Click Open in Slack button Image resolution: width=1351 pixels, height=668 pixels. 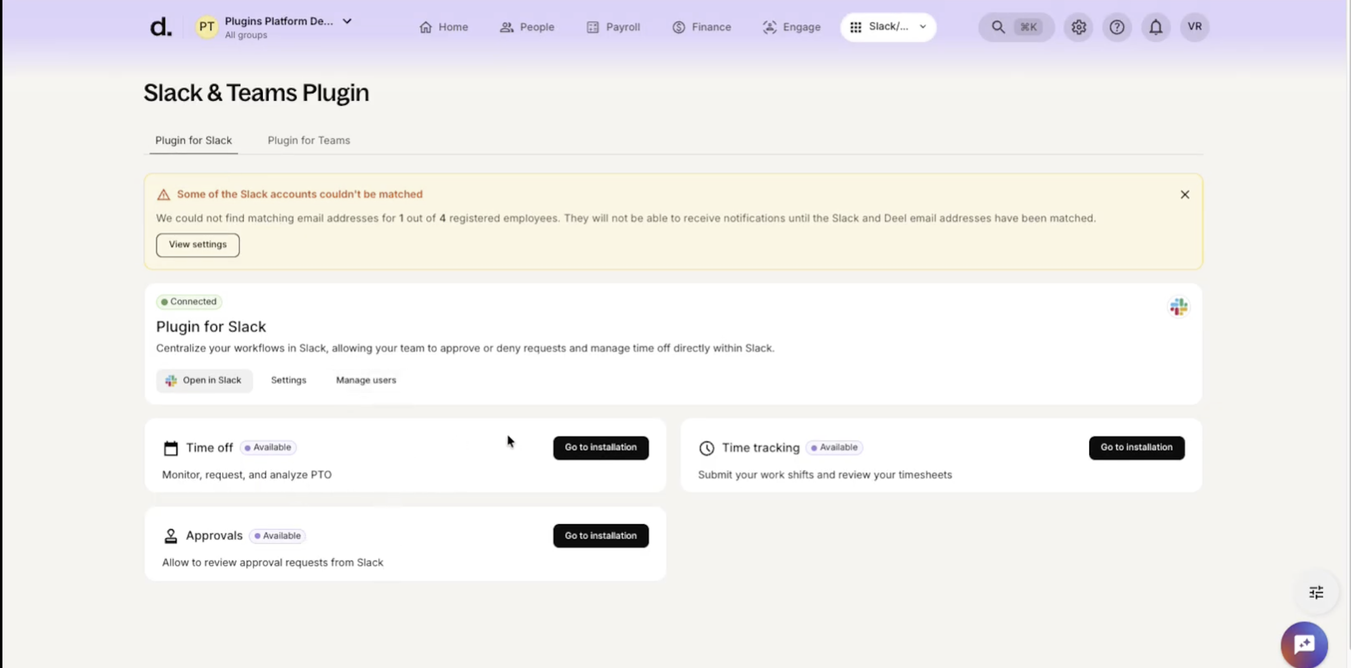pos(203,381)
